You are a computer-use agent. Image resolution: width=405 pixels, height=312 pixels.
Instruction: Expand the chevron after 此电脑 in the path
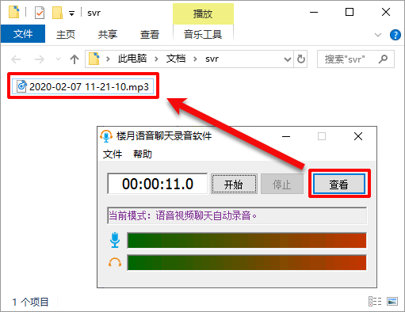(156, 59)
